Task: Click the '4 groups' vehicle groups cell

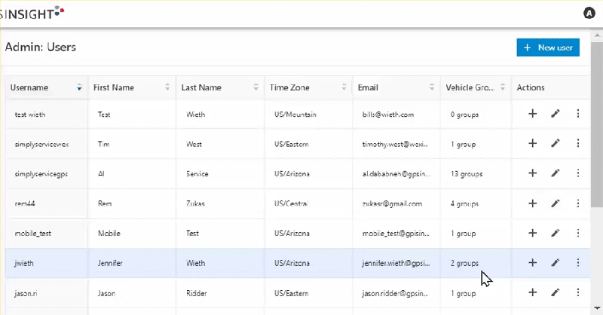Action: click(x=476, y=203)
